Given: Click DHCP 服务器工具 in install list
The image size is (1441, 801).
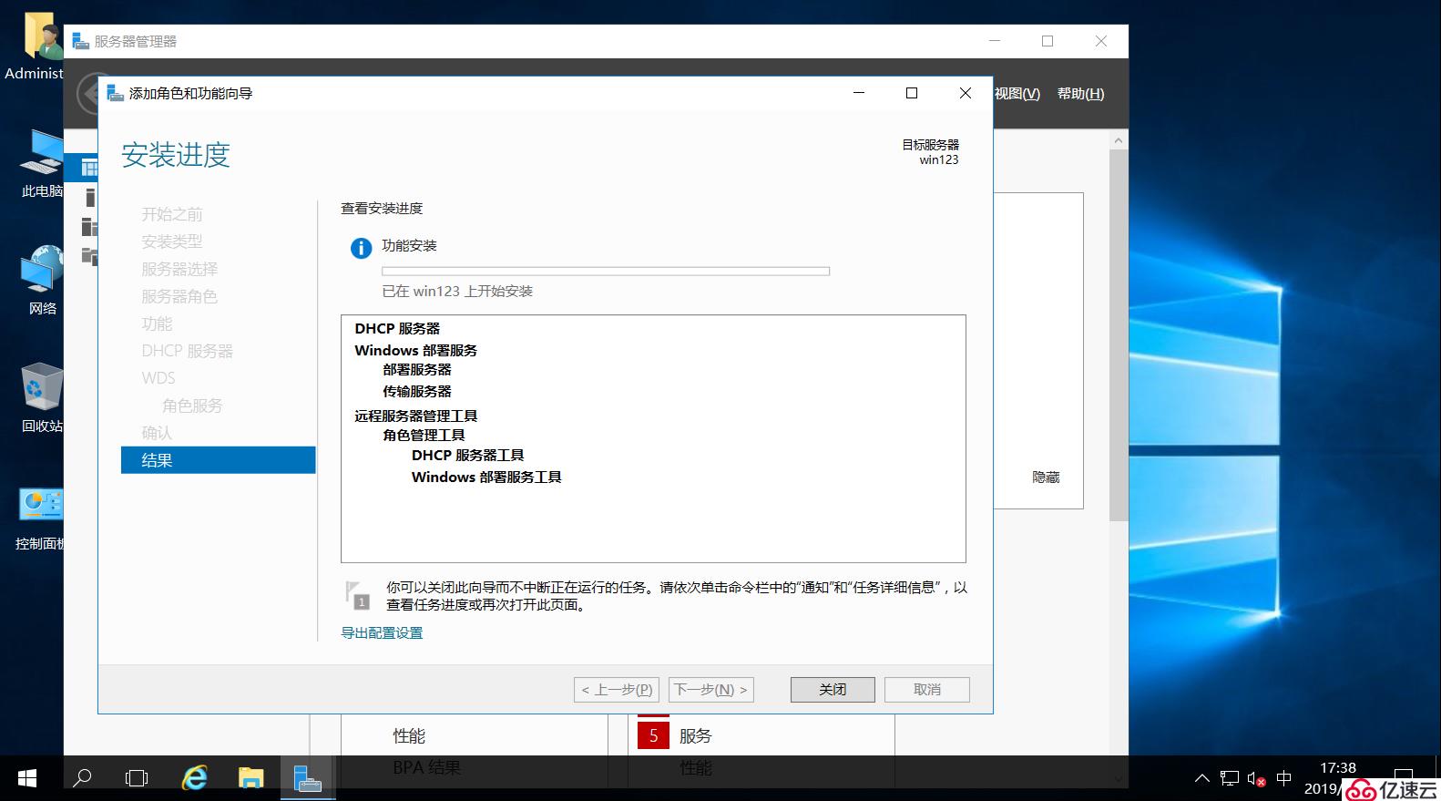Looking at the screenshot, I should click(x=467, y=456).
